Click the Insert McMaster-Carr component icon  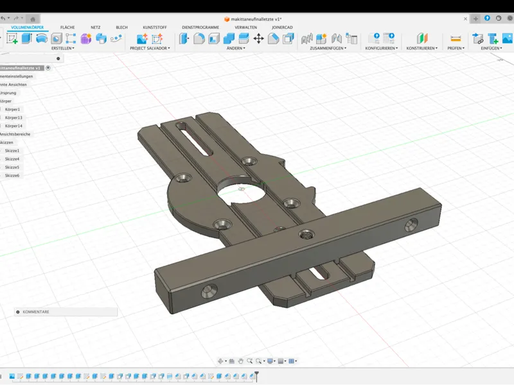point(493,38)
